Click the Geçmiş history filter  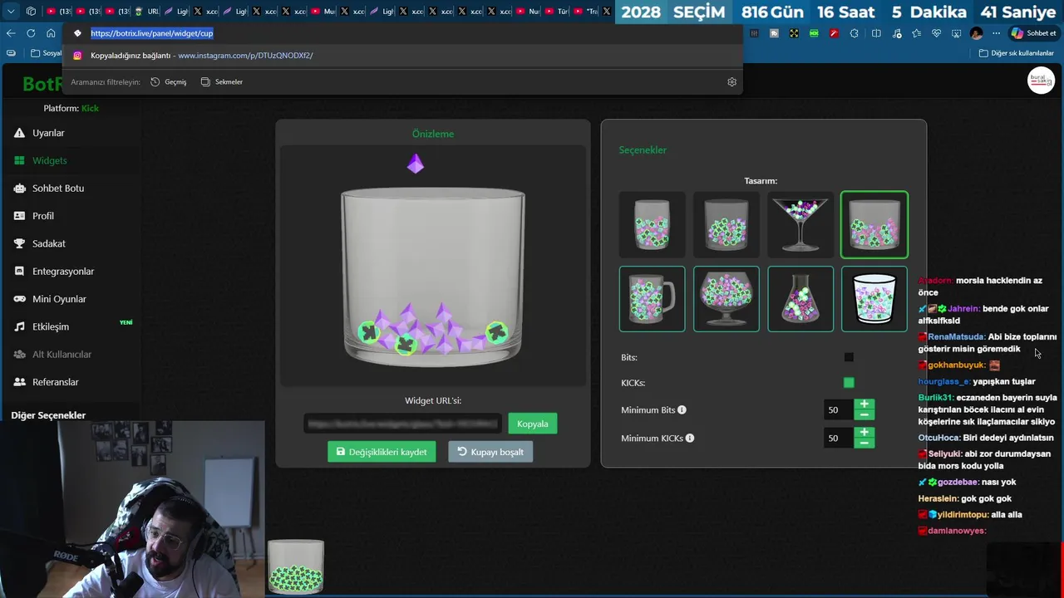pos(169,82)
